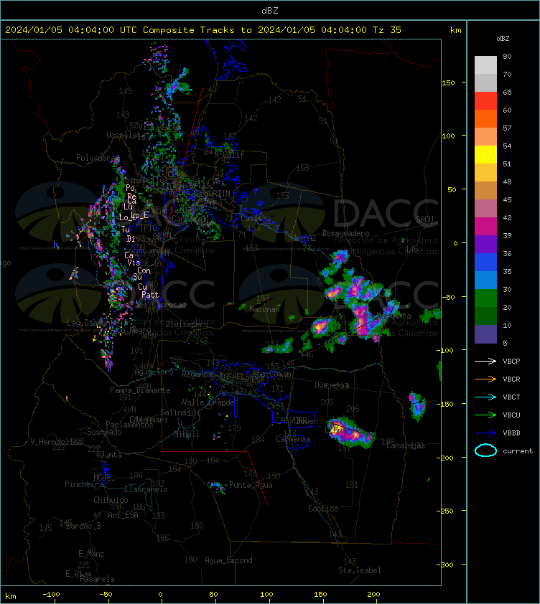Choose the dark green 10-20 dBZ swatch
This screenshot has width=540, height=604.
click(485, 316)
